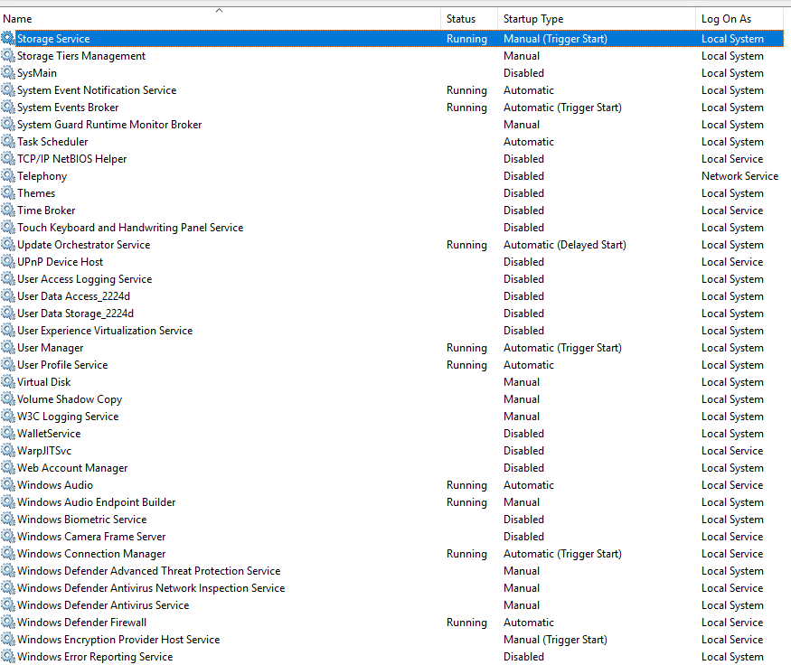This screenshot has height=665, width=791.
Task: Click Local System logon for Windows Error Reporting
Action: pos(732,656)
